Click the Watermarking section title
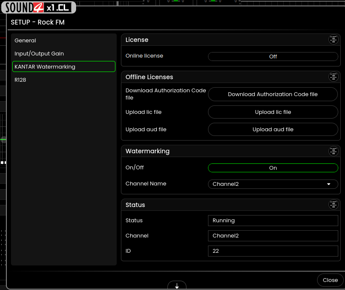Screen dimensions: 345x290 click(148, 151)
